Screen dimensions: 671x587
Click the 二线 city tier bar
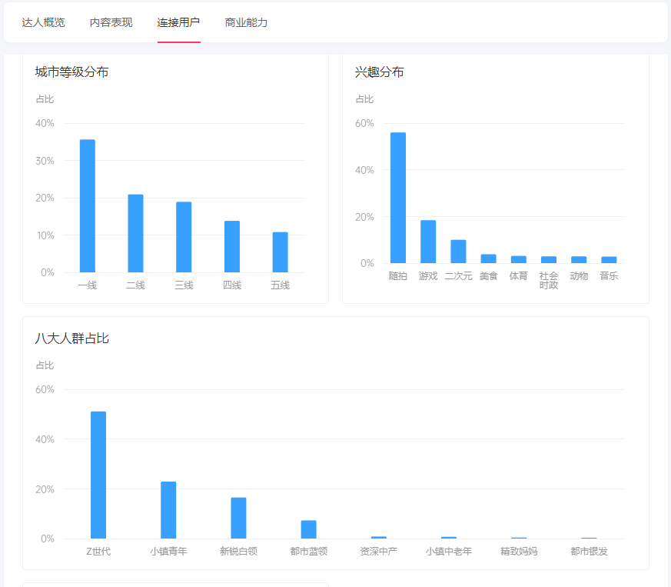click(x=135, y=233)
